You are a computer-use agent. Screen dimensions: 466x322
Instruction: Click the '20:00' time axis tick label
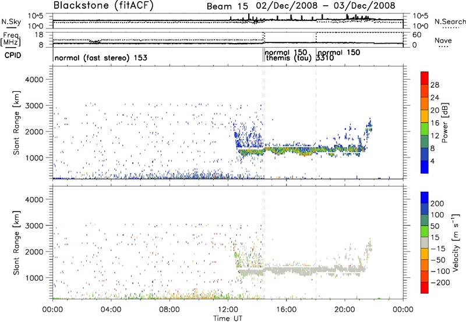(x=344, y=310)
